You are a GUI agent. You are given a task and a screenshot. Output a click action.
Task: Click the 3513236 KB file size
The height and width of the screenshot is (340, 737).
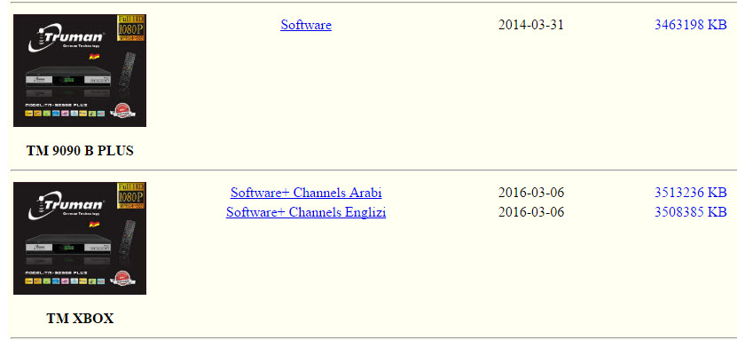[691, 193]
